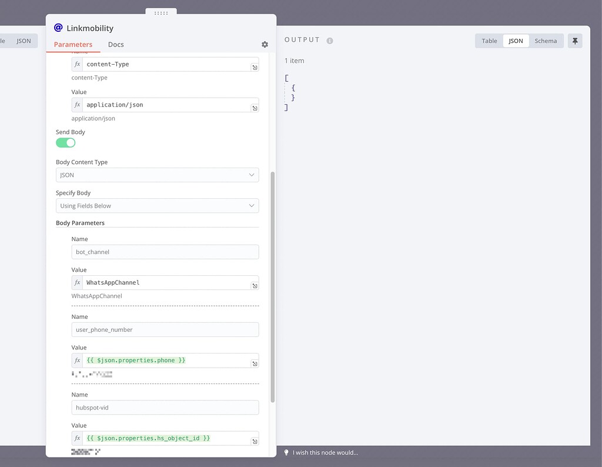Click the fx icon on content-Type field
602x467 pixels.
[77, 64]
